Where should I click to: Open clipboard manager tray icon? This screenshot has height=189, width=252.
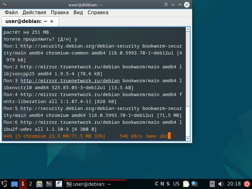(x=186, y=184)
